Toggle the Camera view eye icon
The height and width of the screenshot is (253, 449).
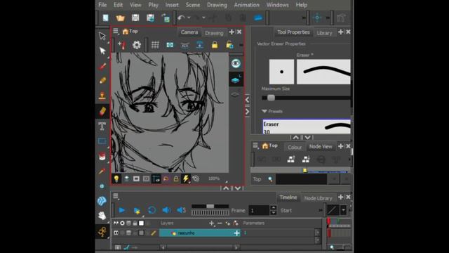pyautogui.click(x=236, y=63)
